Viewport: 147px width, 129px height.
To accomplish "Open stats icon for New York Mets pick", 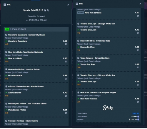I will coord(66,62).
